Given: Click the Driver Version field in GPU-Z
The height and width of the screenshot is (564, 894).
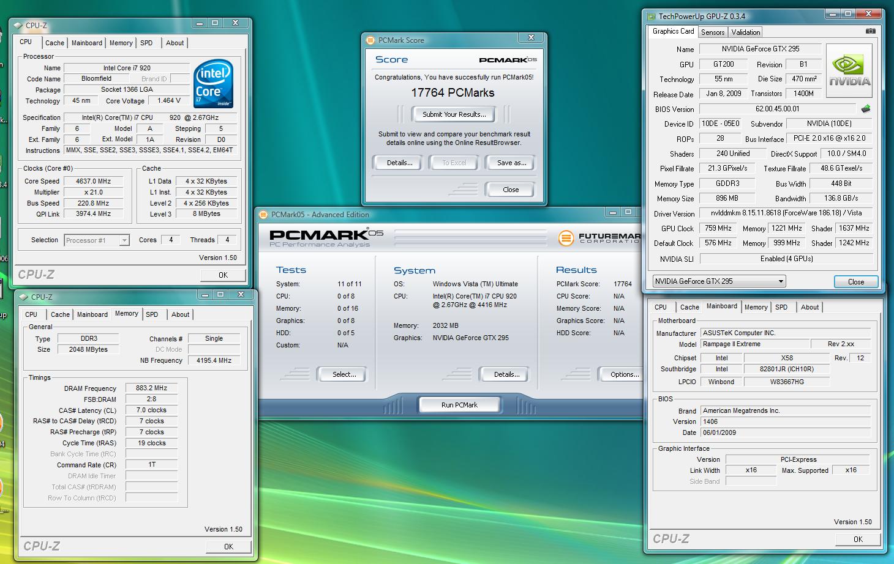Looking at the screenshot, I should [786, 213].
